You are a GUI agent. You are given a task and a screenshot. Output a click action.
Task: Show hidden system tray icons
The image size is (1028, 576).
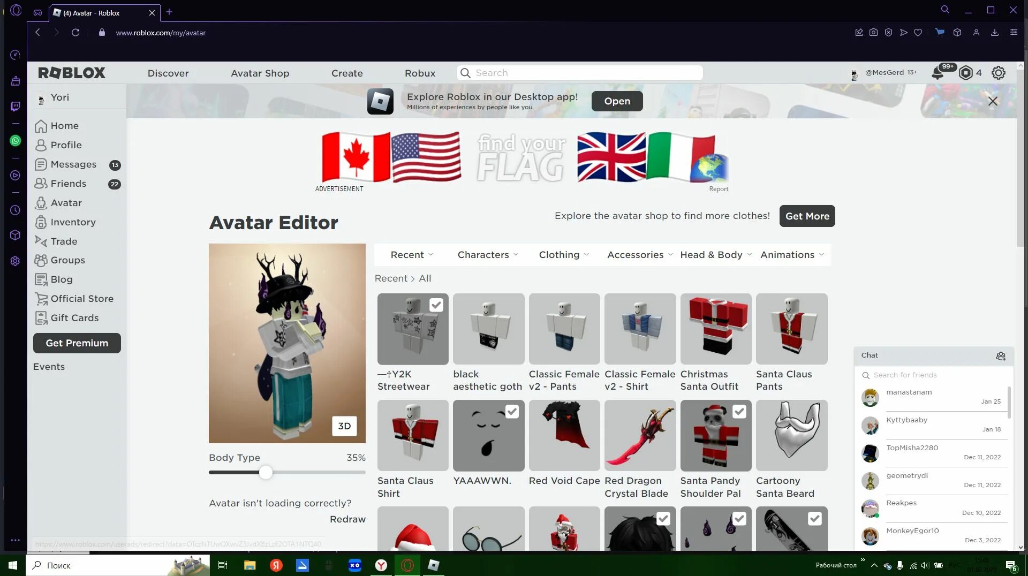874,565
